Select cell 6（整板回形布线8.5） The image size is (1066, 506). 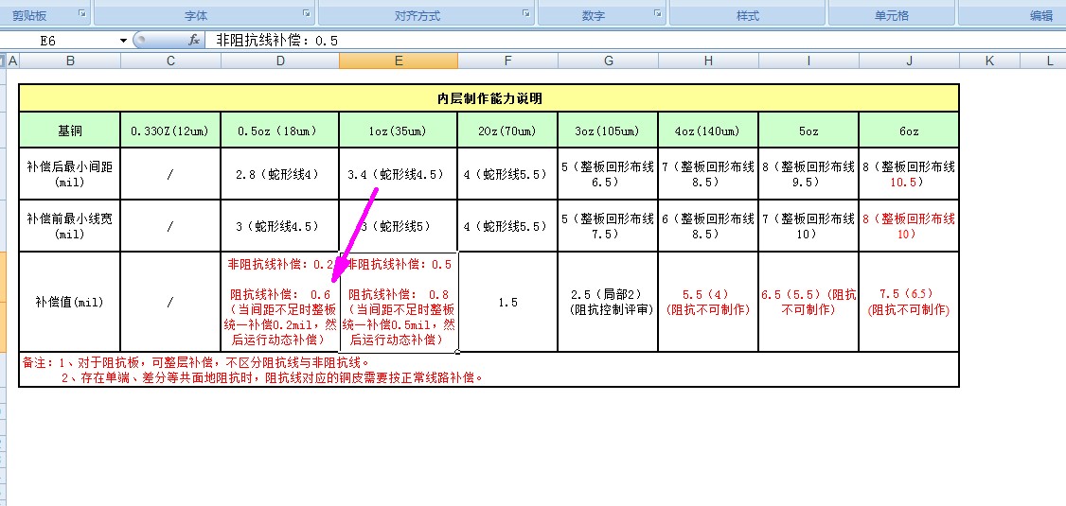(x=708, y=225)
